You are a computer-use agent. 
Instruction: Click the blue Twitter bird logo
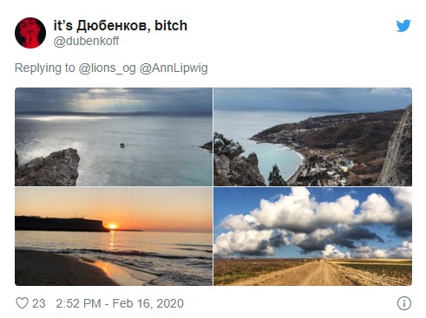pyautogui.click(x=403, y=26)
